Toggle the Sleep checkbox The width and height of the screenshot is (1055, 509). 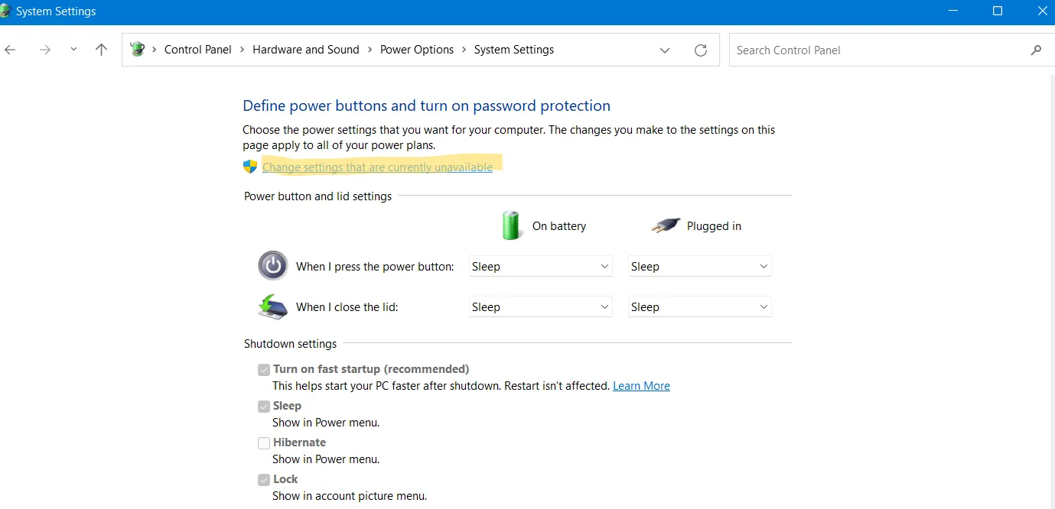click(263, 406)
